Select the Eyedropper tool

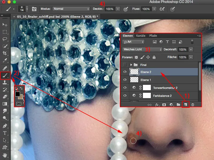(x=5, y=60)
